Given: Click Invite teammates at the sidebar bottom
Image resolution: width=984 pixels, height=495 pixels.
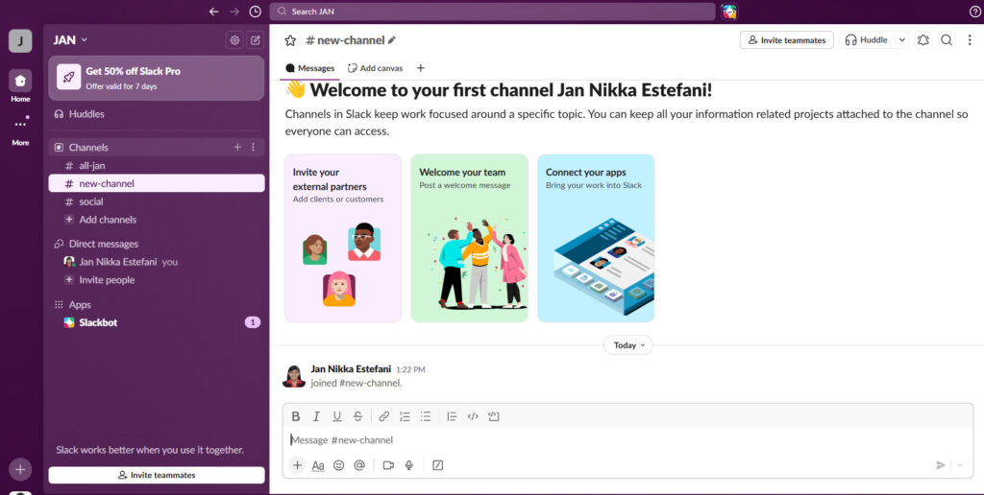Looking at the screenshot, I should tap(157, 475).
